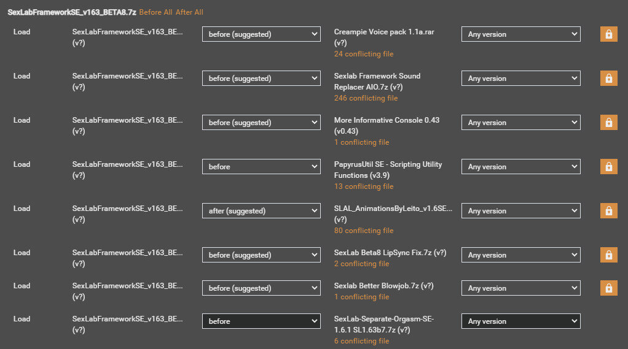
Task: Click 'Creampie Voice pack 1.1a.rar' mod name
Action: point(384,32)
